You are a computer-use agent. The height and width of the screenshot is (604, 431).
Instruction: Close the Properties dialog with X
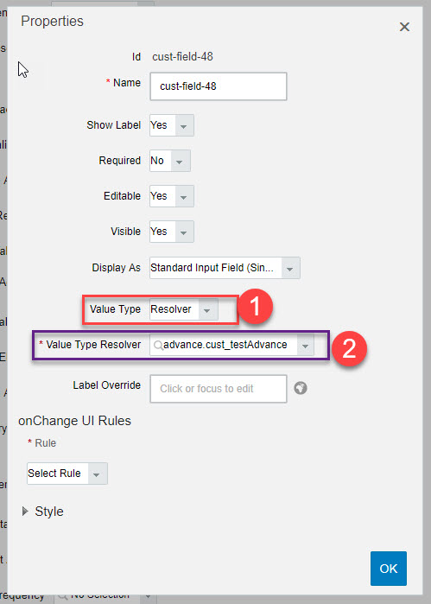coord(404,27)
